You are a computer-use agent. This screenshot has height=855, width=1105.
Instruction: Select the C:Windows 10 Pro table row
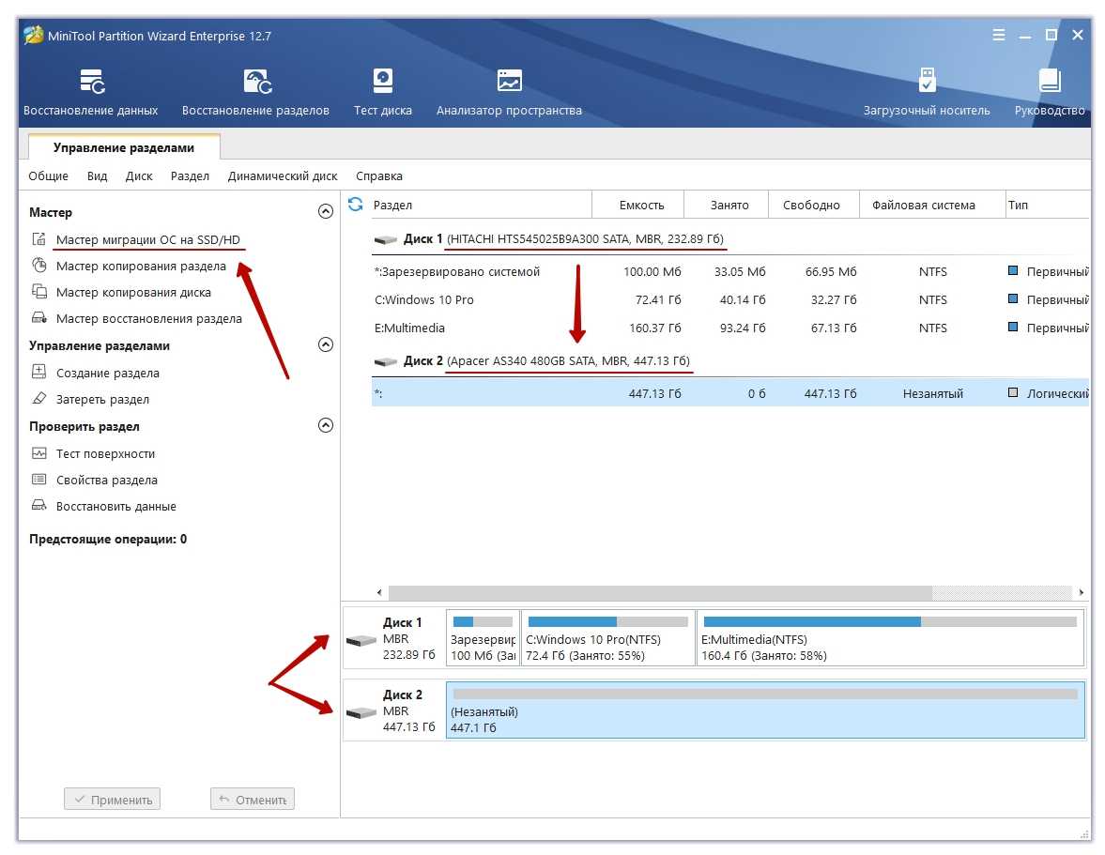coord(730,300)
